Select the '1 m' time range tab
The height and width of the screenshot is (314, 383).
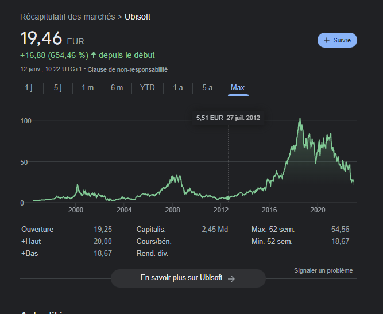click(87, 87)
